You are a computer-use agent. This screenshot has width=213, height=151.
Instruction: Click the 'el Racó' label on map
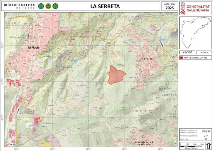(x=82, y=85)
